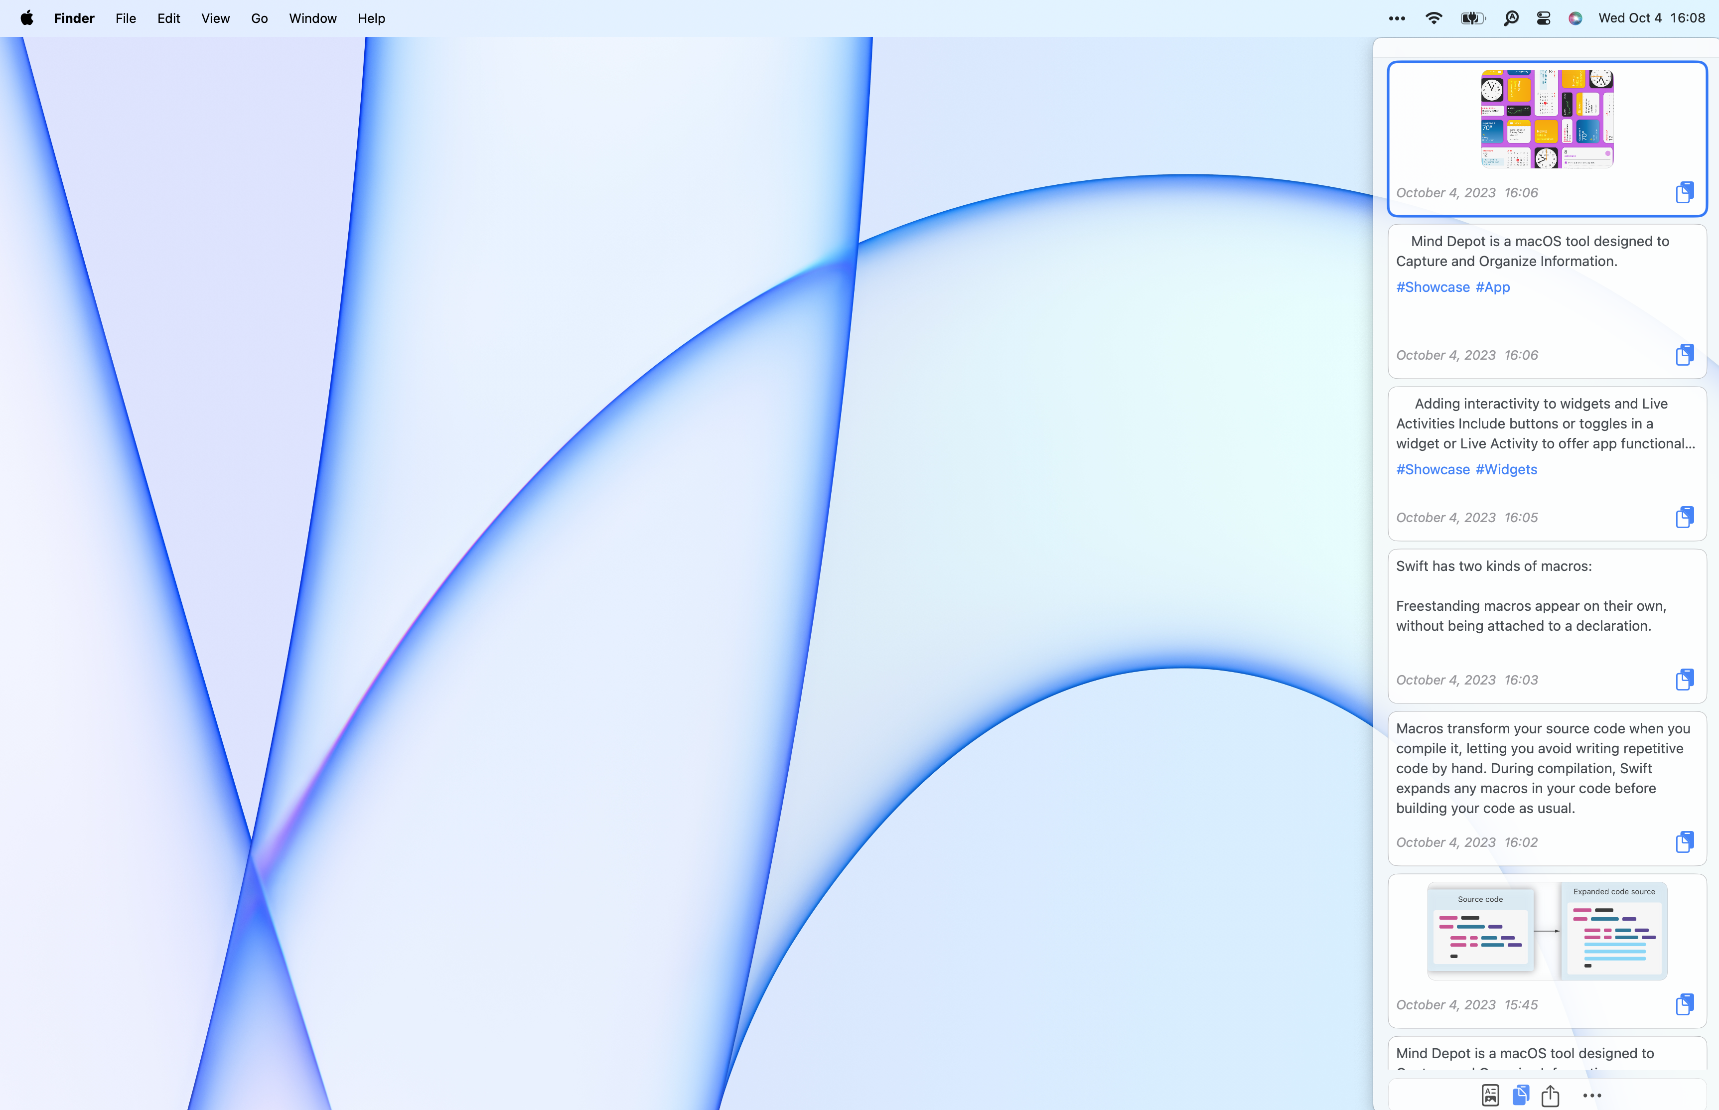Open Control Center from the menu bar
1719x1110 pixels.
[x=1543, y=18]
